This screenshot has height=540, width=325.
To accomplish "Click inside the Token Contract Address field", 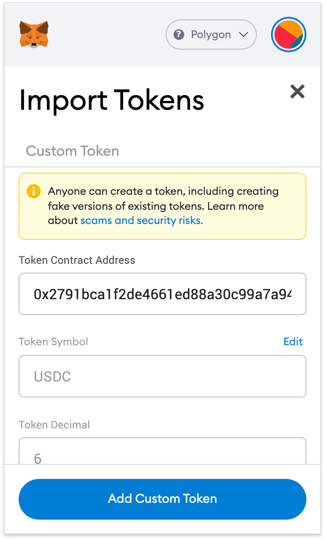I will point(162,294).
